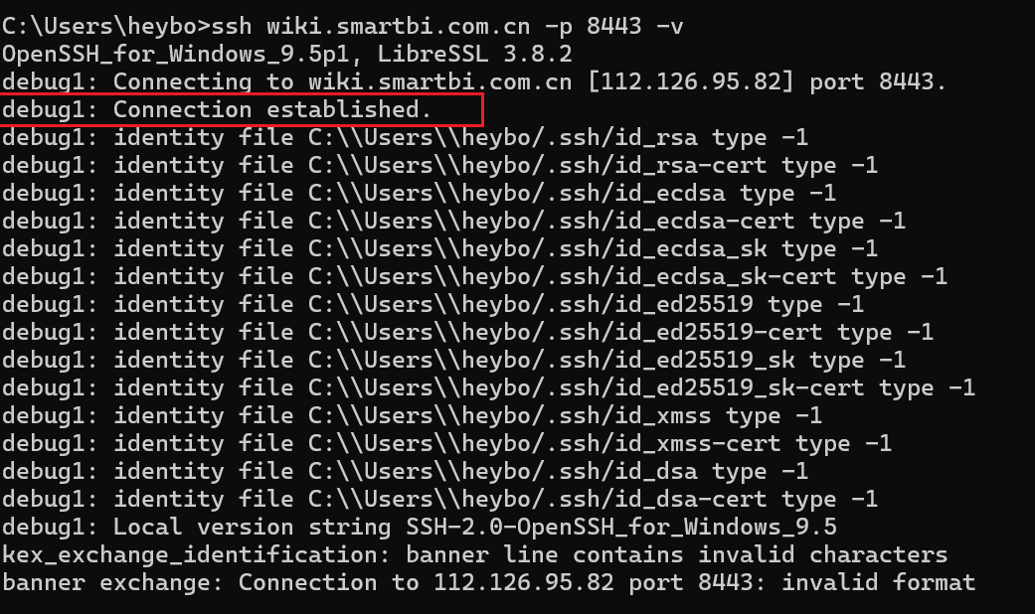
Task: Click the id_ecdsa-cert identity file line
Action: click(453, 221)
